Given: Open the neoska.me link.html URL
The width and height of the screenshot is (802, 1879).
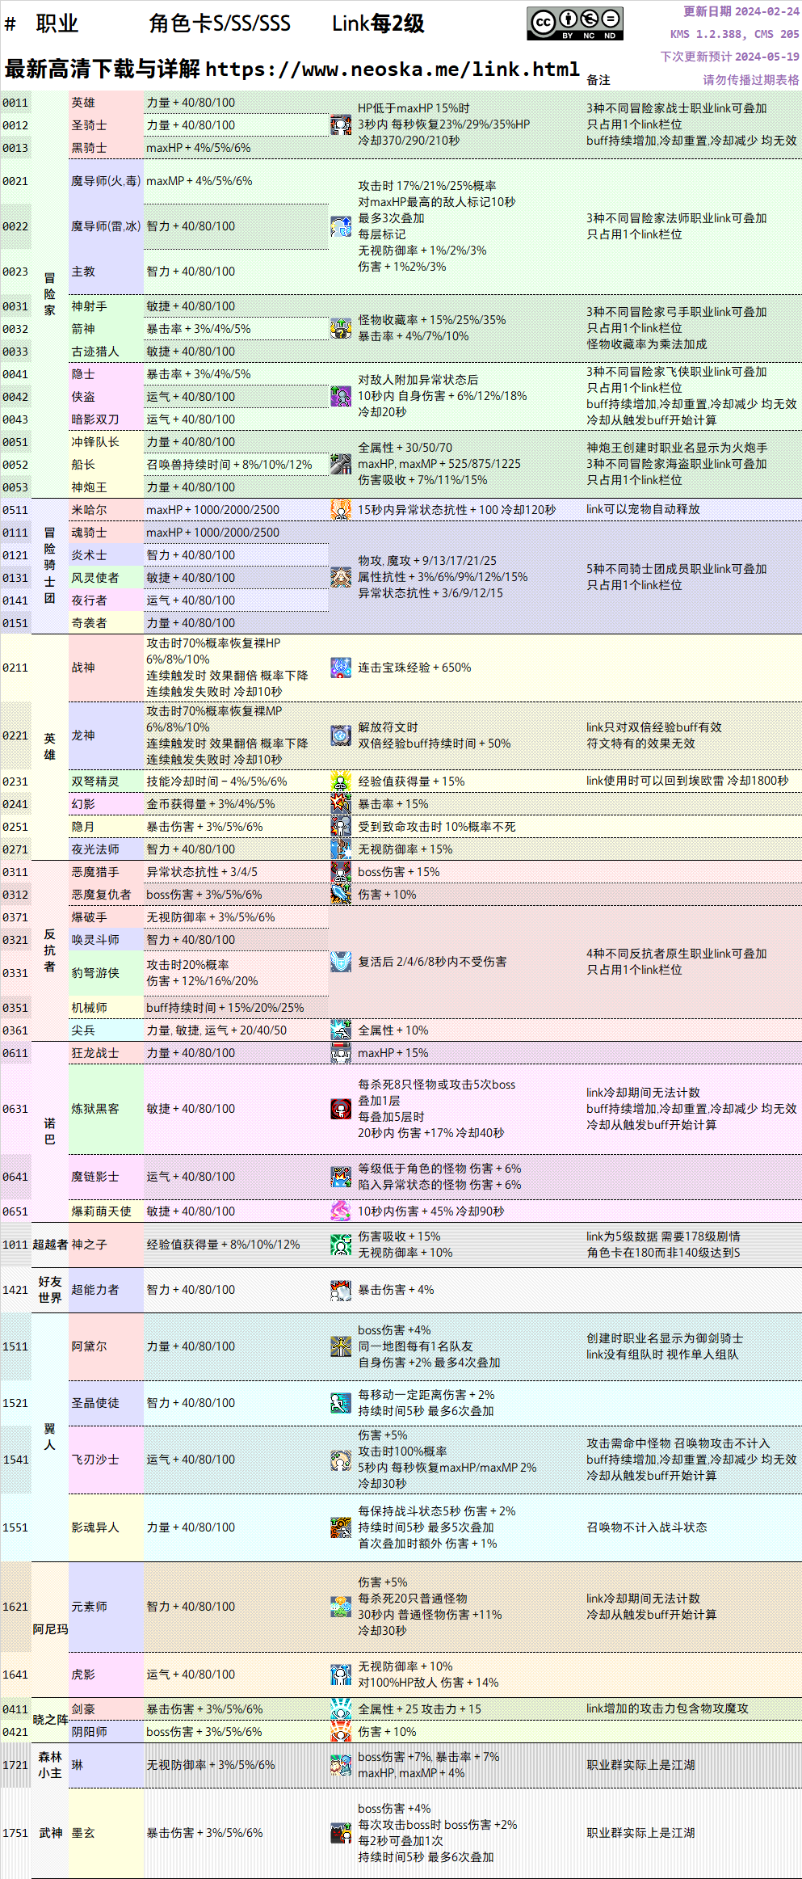Looking at the screenshot, I should [393, 70].
